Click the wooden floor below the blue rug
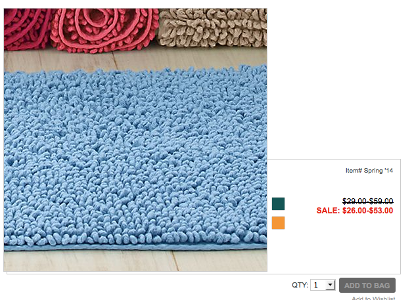 135,261
